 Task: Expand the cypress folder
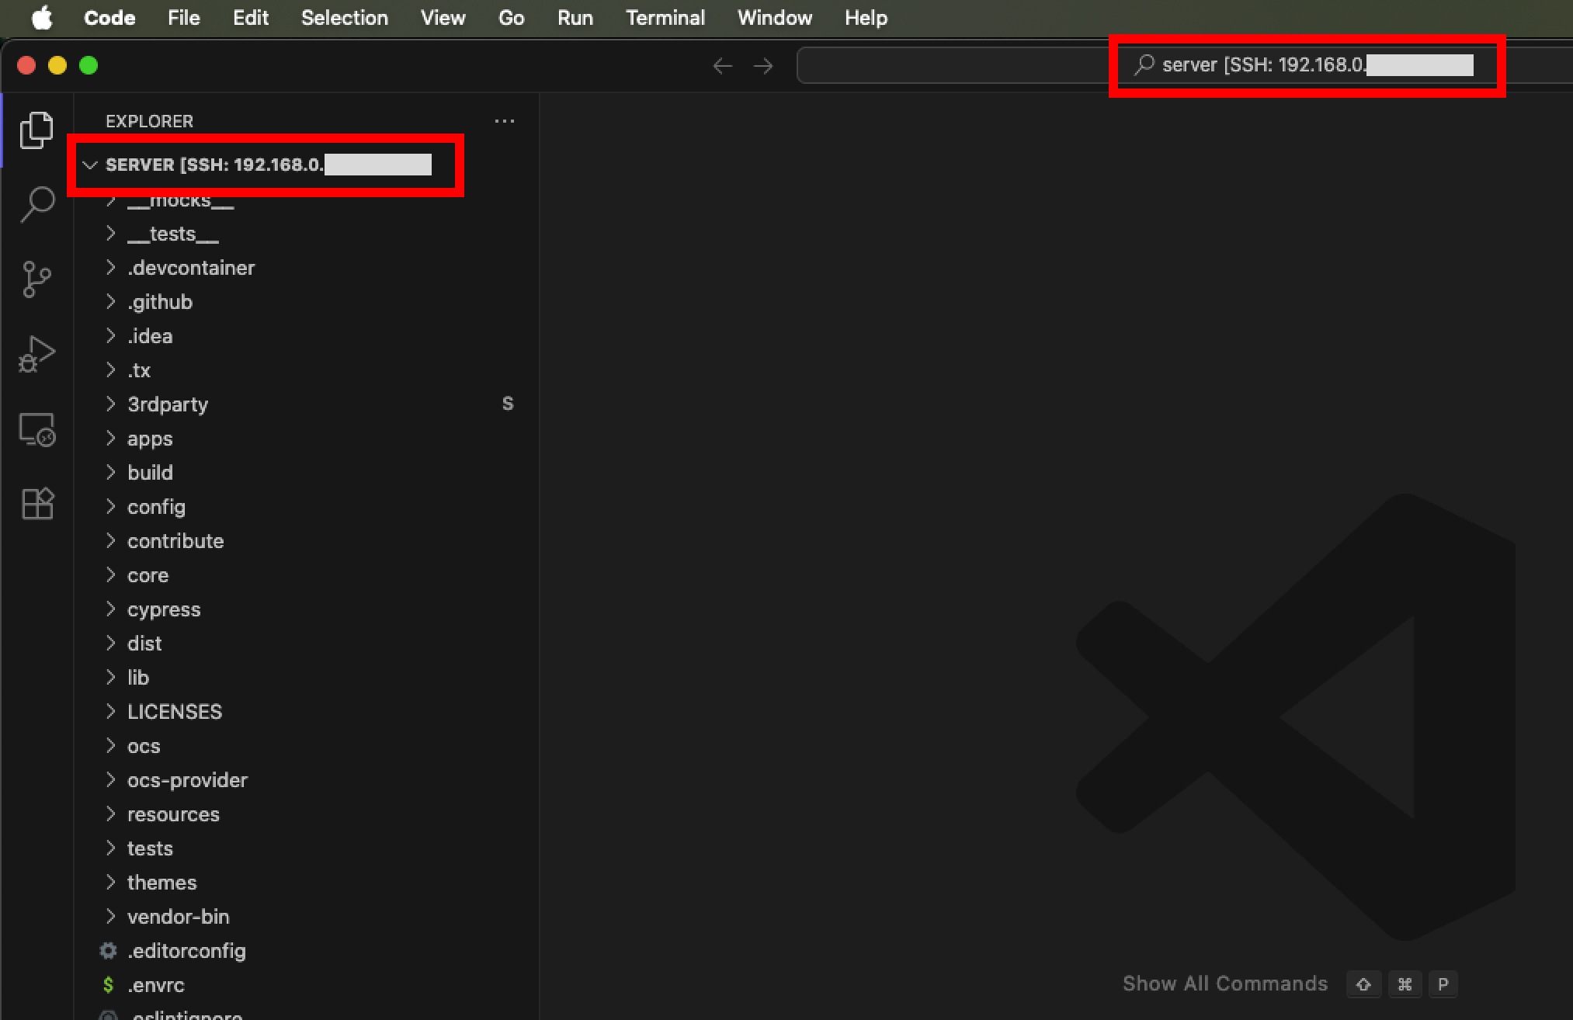163,609
